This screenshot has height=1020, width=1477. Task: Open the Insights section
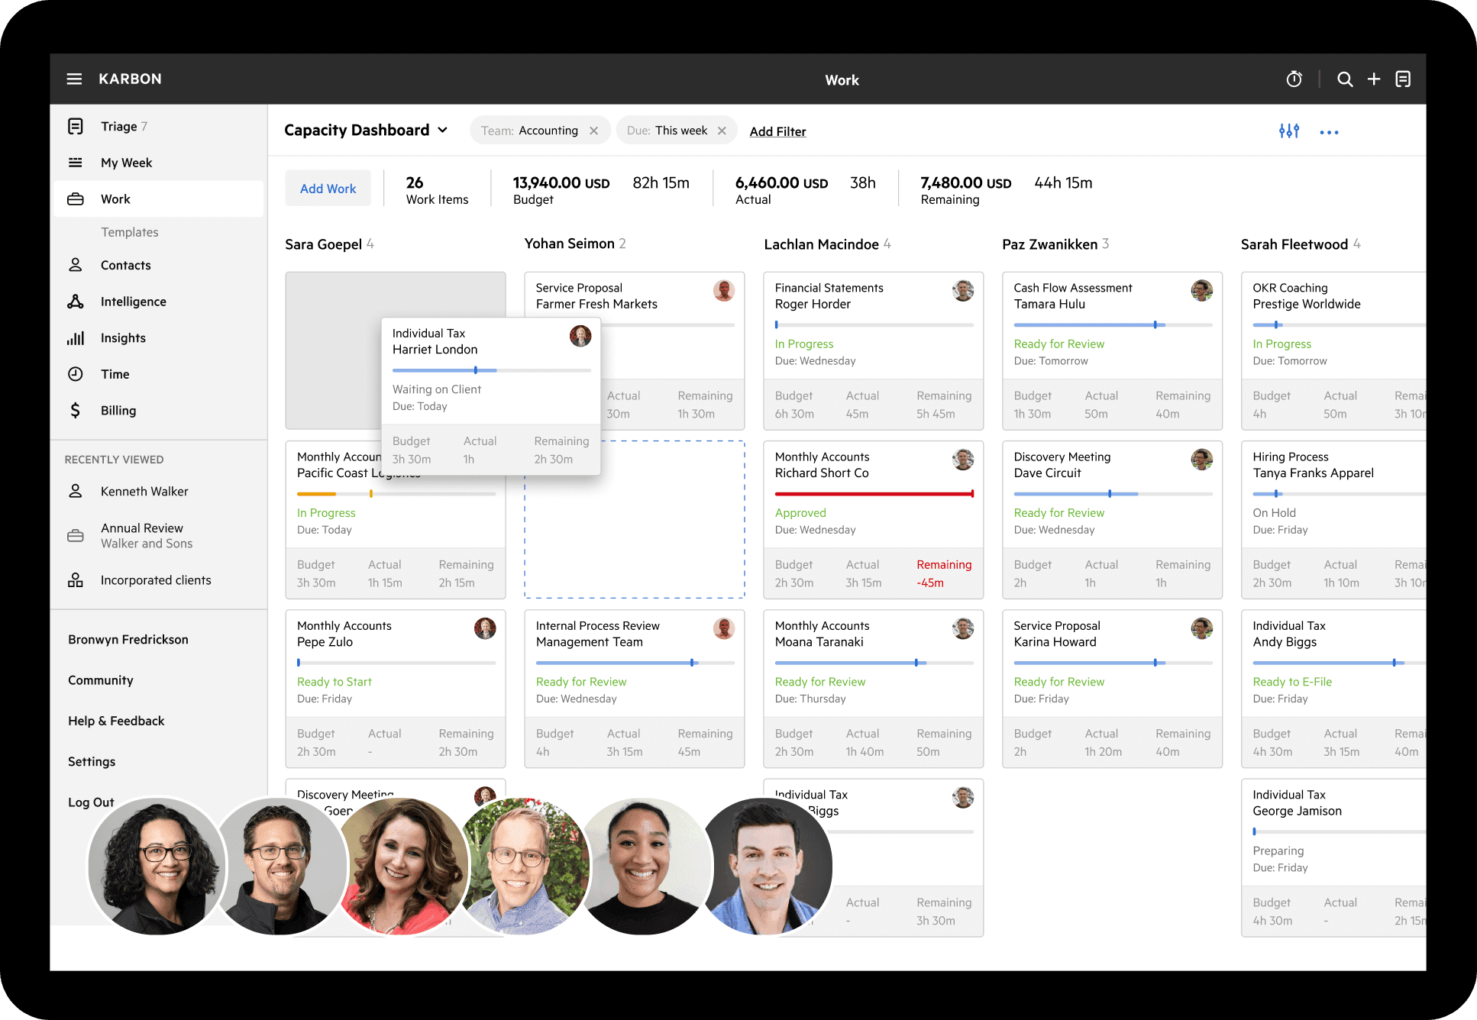click(123, 337)
